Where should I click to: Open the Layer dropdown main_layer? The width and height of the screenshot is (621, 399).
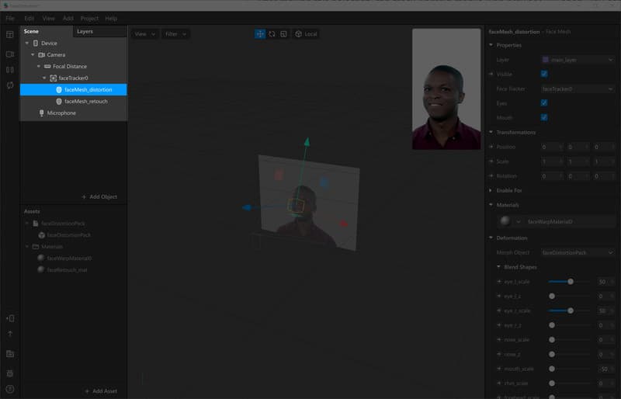[578, 60]
